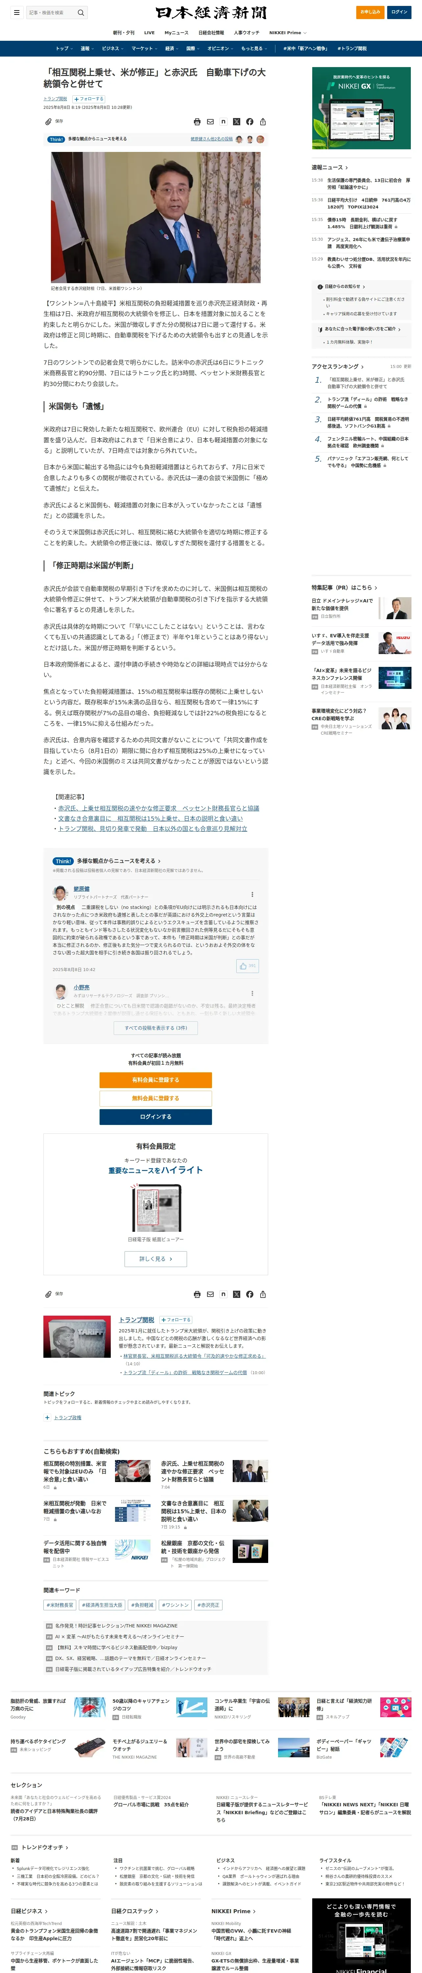Click the bottom X share icon

point(236,1294)
